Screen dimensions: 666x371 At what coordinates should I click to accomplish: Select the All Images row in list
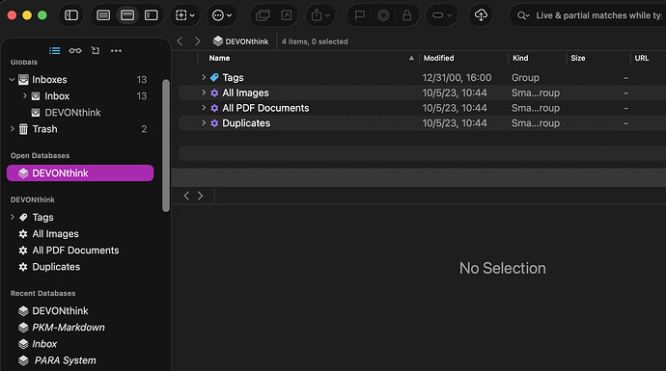pyautogui.click(x=422, y=93)
